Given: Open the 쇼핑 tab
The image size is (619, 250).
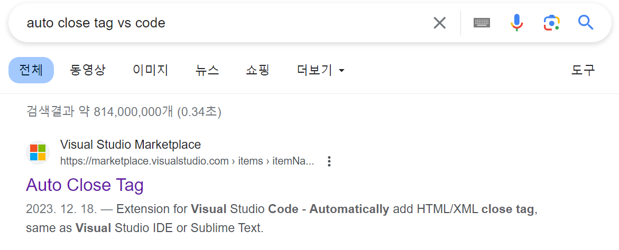Looking at the screenshot, I should click(257, 70).
